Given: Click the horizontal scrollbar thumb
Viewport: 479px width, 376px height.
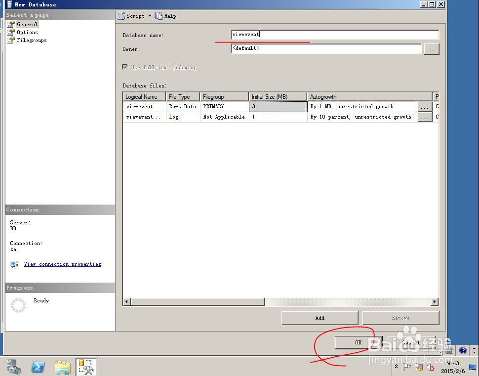Looking at the screenshot, I should tap(198, 302).
